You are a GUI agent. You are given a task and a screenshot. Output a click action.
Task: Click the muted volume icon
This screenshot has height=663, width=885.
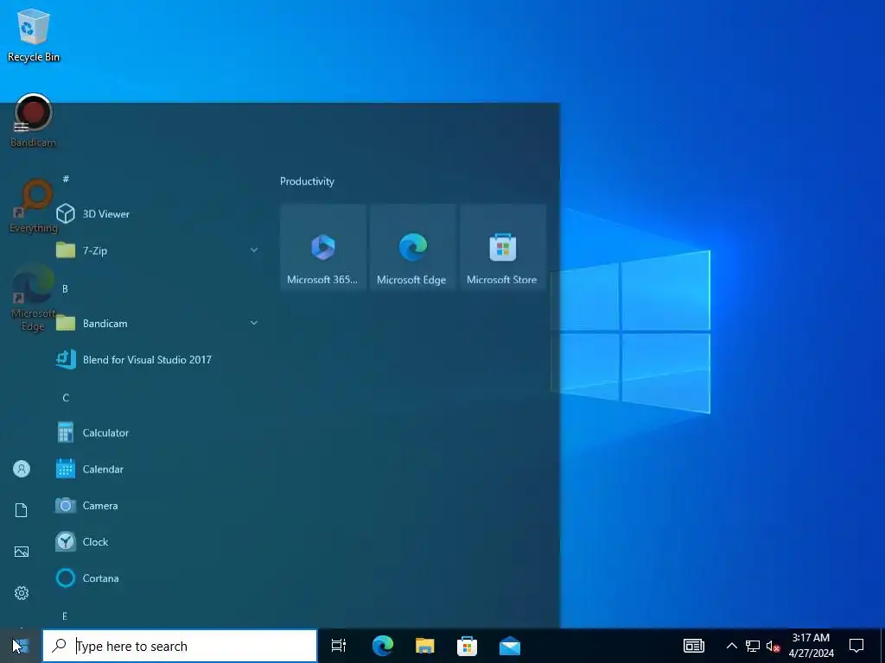pyautogui.click(x=774, y=646)
